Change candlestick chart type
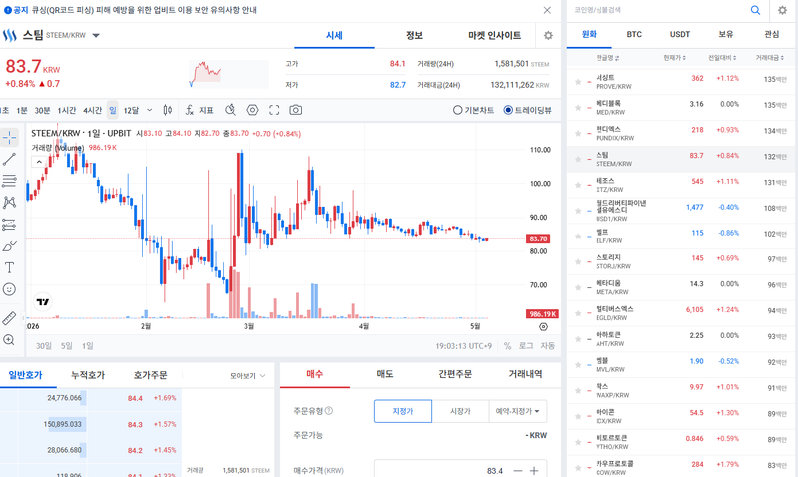 167,110
